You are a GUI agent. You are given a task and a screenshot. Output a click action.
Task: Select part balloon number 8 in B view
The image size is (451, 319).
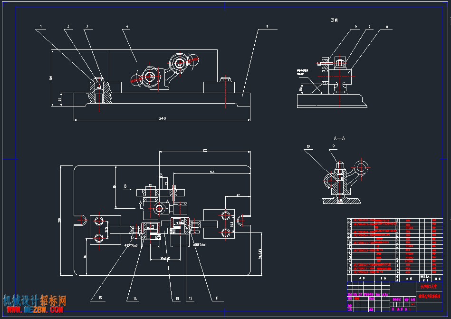pos(387,27)
